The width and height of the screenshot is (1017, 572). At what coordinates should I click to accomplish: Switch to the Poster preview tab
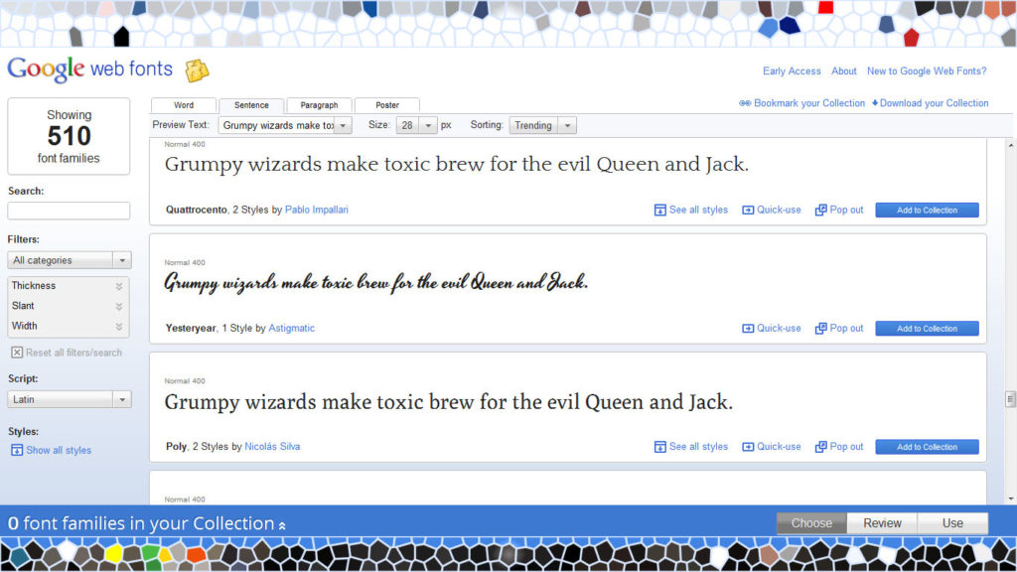387,105
